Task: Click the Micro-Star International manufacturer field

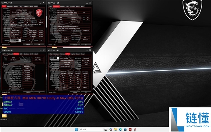Action: pyautogui.click(x=73, y=11)
